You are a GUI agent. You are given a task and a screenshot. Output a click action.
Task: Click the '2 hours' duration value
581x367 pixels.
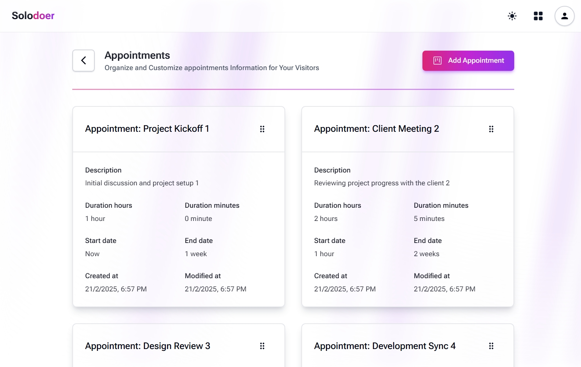(x=326, y=219)
